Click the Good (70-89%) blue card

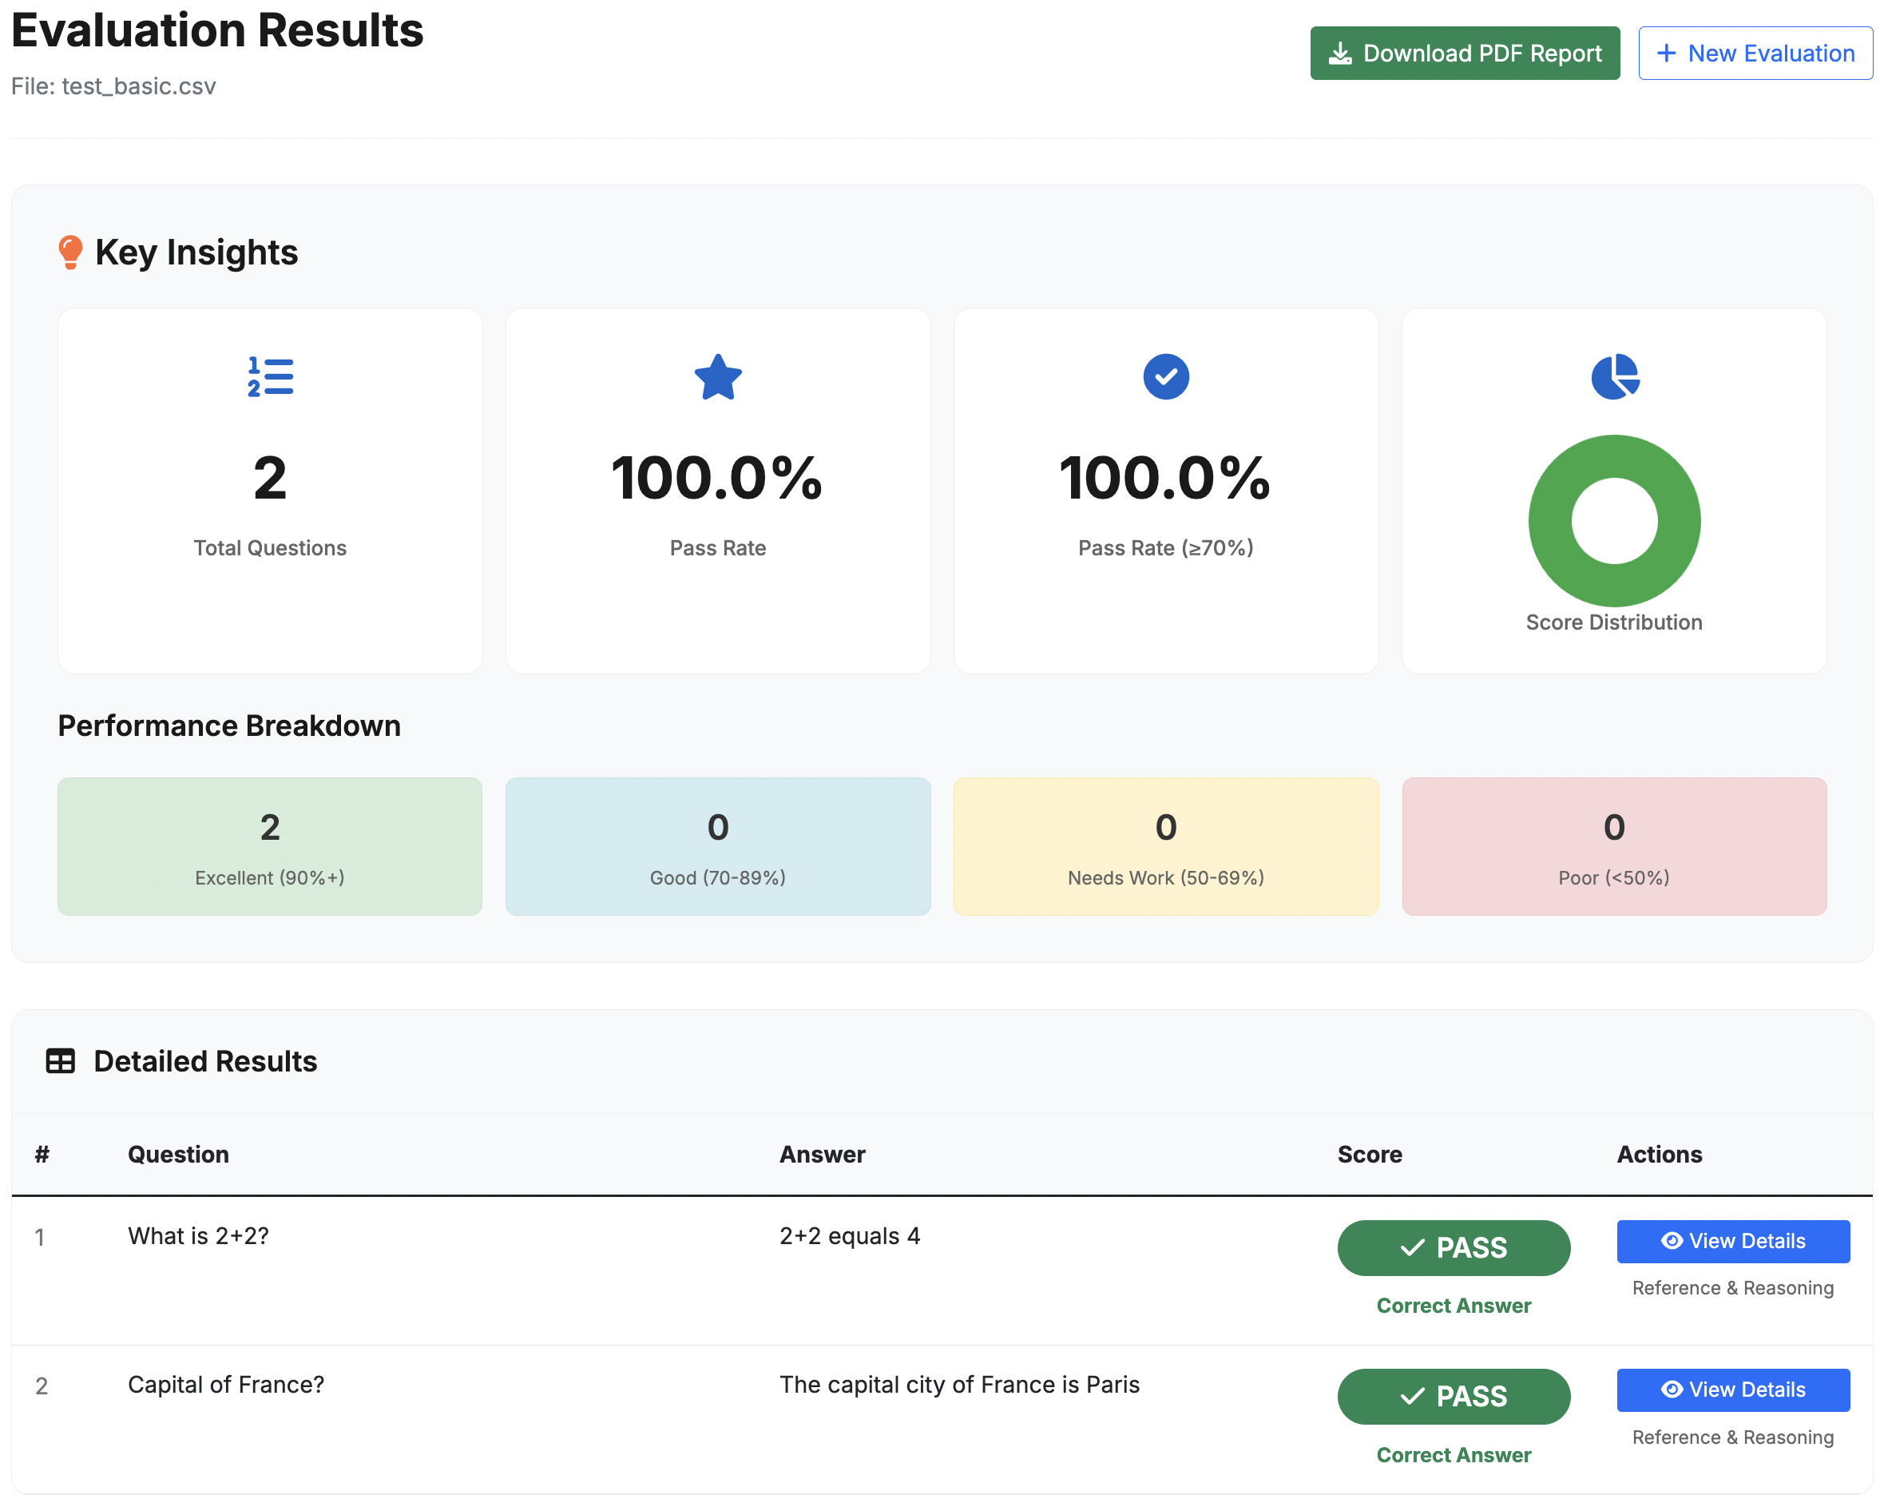[718, 846]
